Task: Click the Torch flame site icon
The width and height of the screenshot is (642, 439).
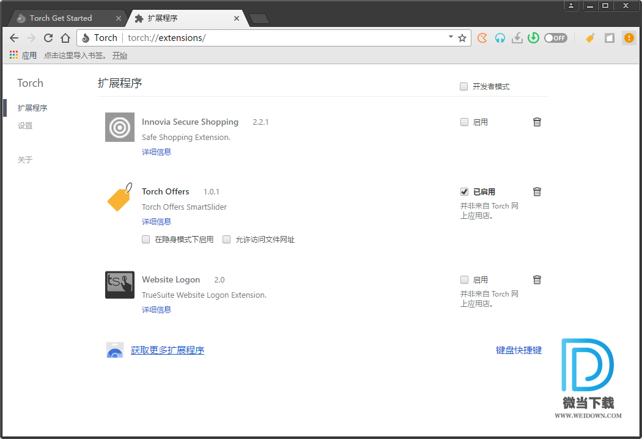Action: (86, 38)
